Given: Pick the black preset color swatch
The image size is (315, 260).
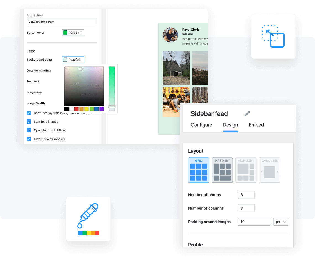Looking at the screenshot, I should click(x=67, y=109).
